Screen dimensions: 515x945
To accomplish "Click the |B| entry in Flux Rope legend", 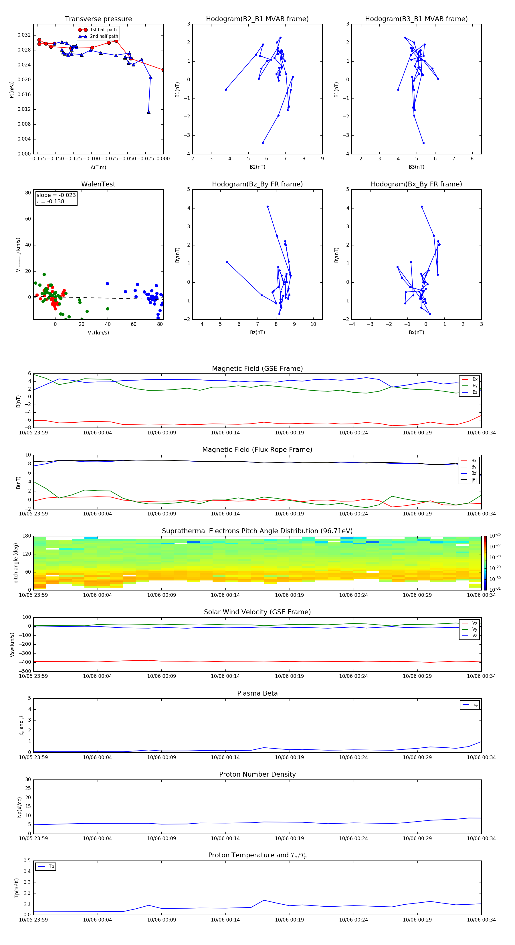I will pos(469,480).
